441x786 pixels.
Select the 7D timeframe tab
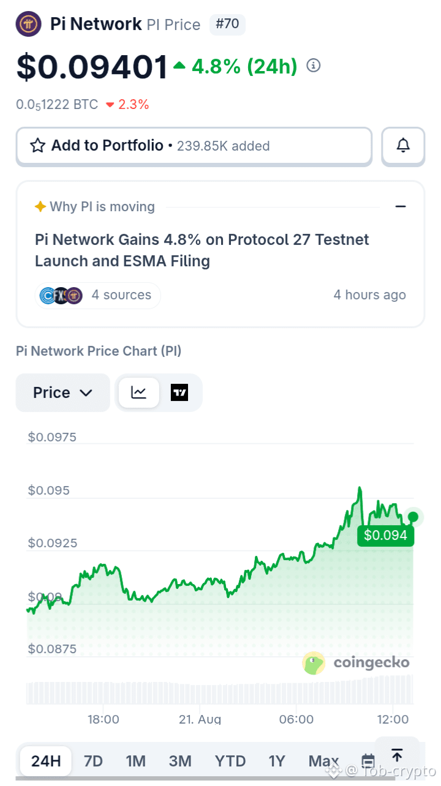pos(93,761)
